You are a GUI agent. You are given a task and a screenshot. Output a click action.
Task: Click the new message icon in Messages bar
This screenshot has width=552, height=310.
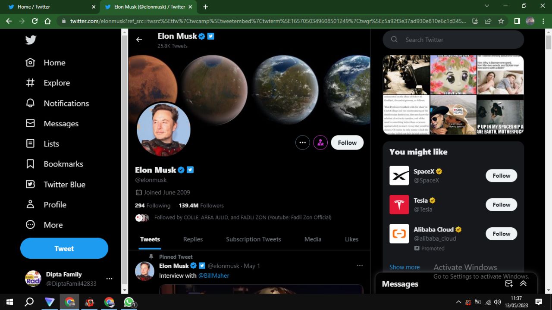click(x=509, y=284)
